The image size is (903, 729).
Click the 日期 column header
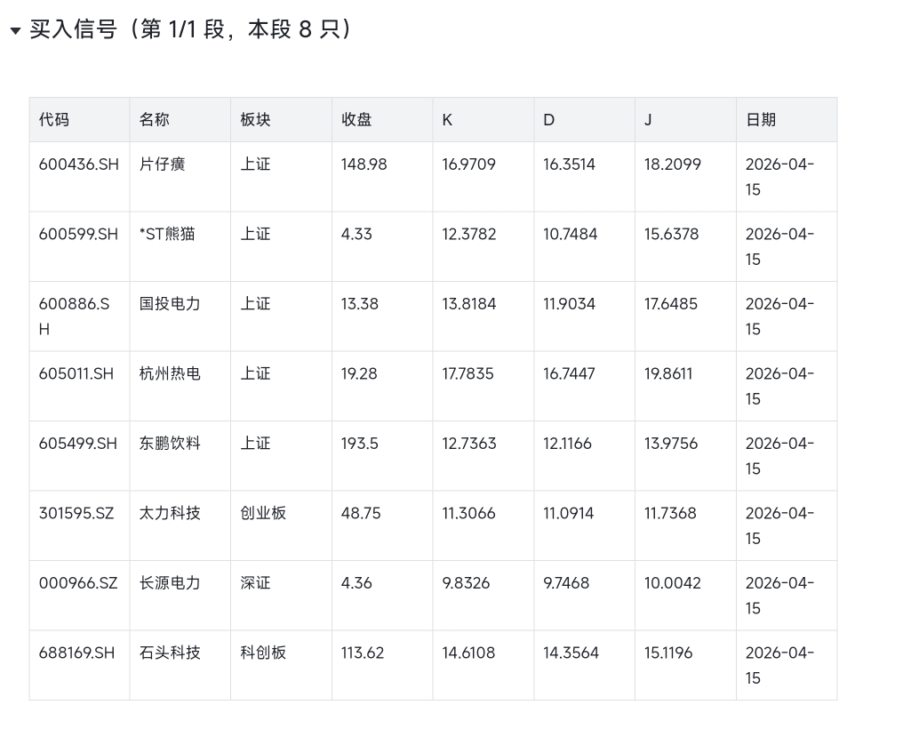(x=761, y=119)
